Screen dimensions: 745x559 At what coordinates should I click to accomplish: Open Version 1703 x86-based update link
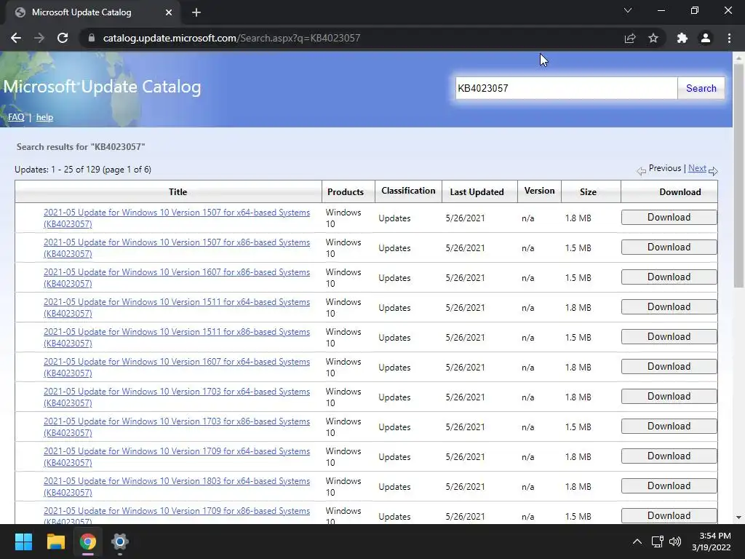click(x=176, y=427)
